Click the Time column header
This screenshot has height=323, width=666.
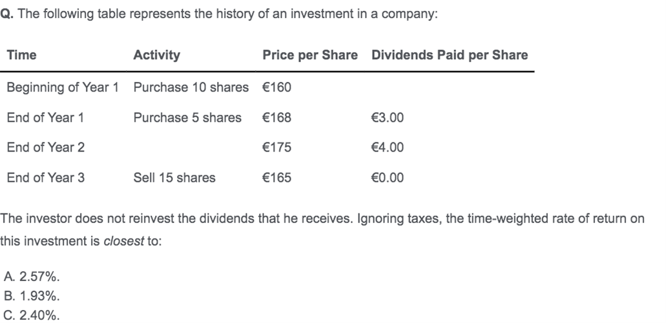[x=22, y=55]
